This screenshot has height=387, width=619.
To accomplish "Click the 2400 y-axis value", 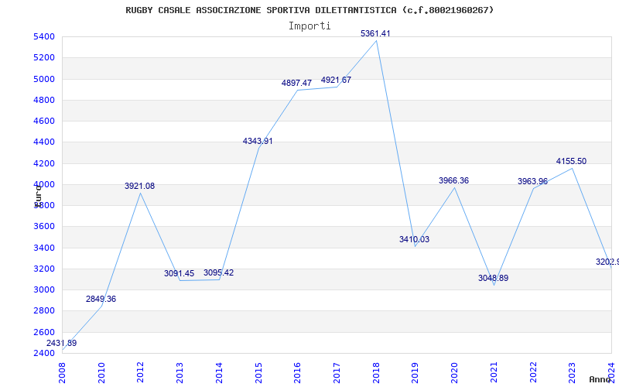I will (43, 353).
